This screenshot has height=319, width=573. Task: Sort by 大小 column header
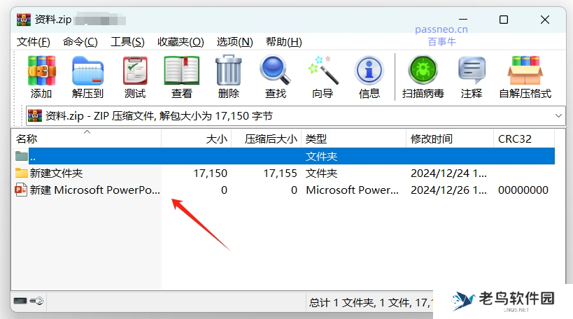point(196,139)
